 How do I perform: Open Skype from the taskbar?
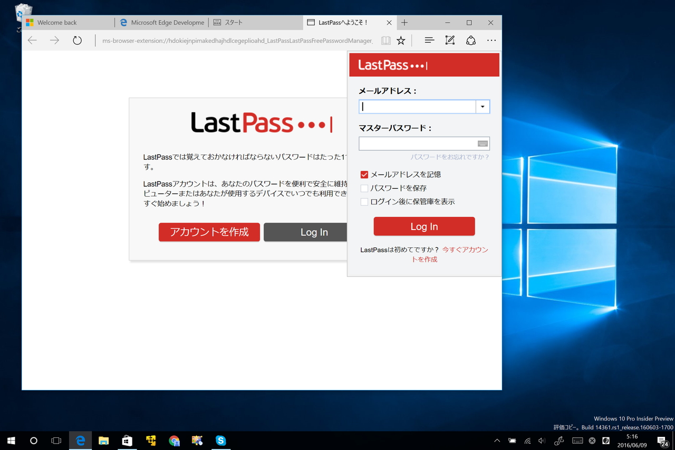220,441
